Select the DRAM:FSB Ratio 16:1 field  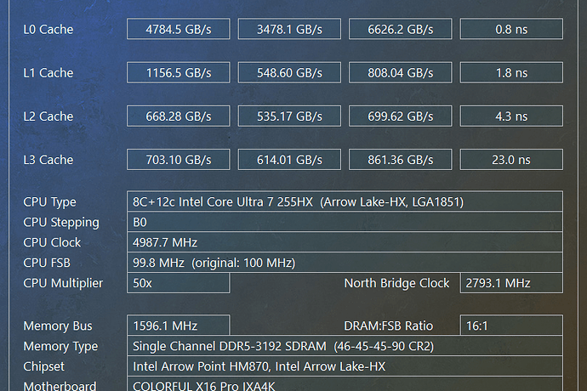511,326
